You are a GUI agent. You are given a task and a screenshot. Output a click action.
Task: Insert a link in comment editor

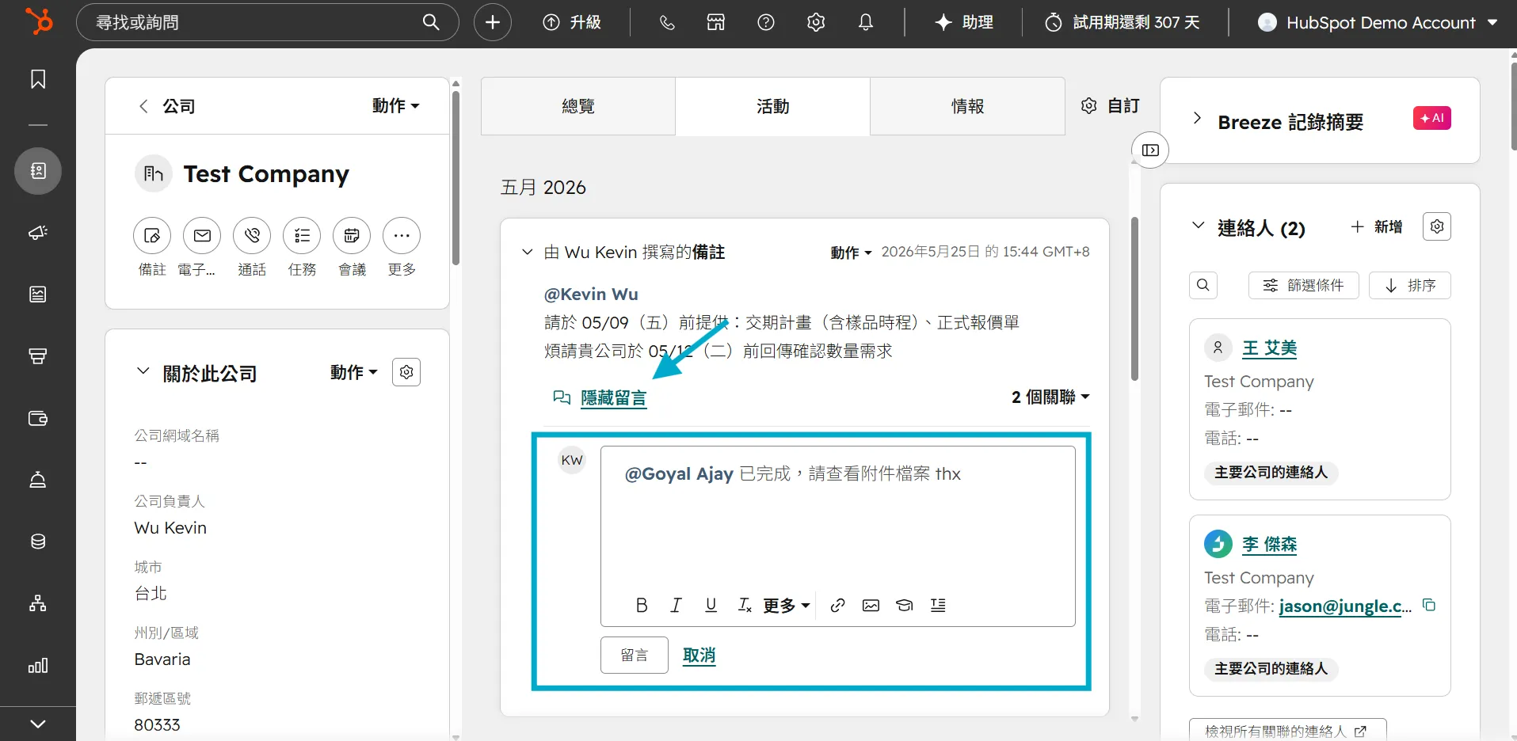[x=837, y=606]
